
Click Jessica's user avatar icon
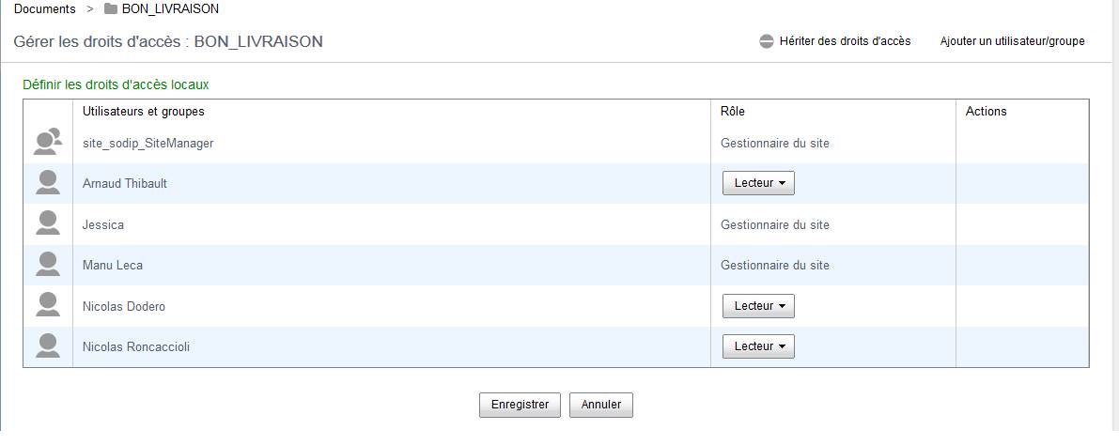pyautogui.click(x=48, y=224)
